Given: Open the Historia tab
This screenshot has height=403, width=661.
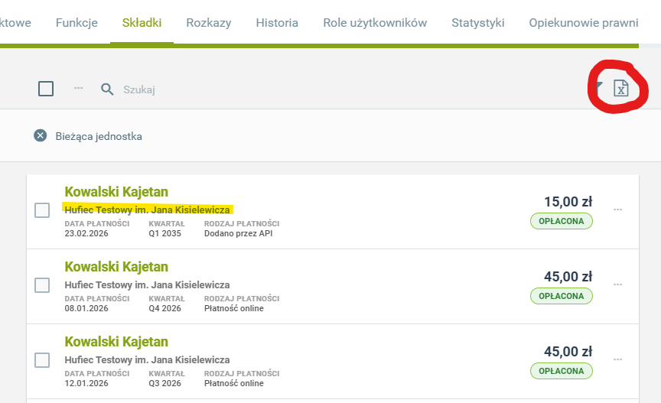Looking at the screenshot, I should click(x=277, y=23).
